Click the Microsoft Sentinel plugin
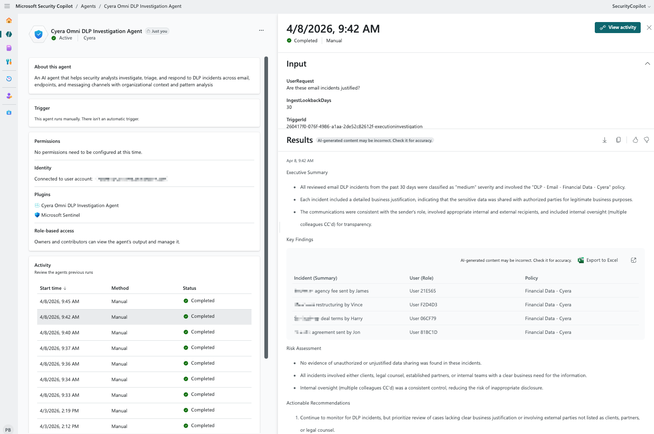654x434 pixels. [57, 215]
